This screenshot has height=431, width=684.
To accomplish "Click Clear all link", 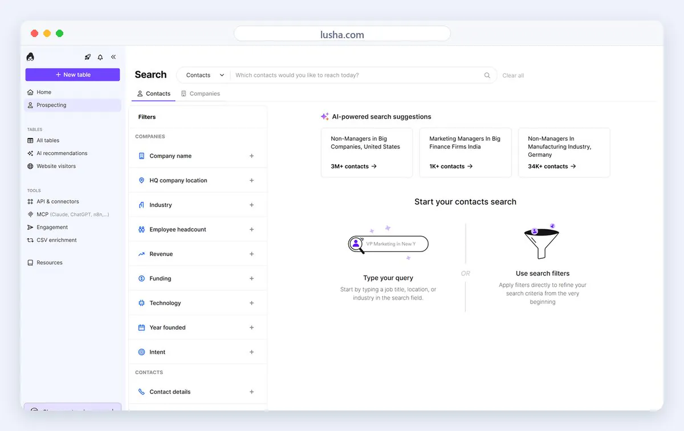I will [513, 75].
